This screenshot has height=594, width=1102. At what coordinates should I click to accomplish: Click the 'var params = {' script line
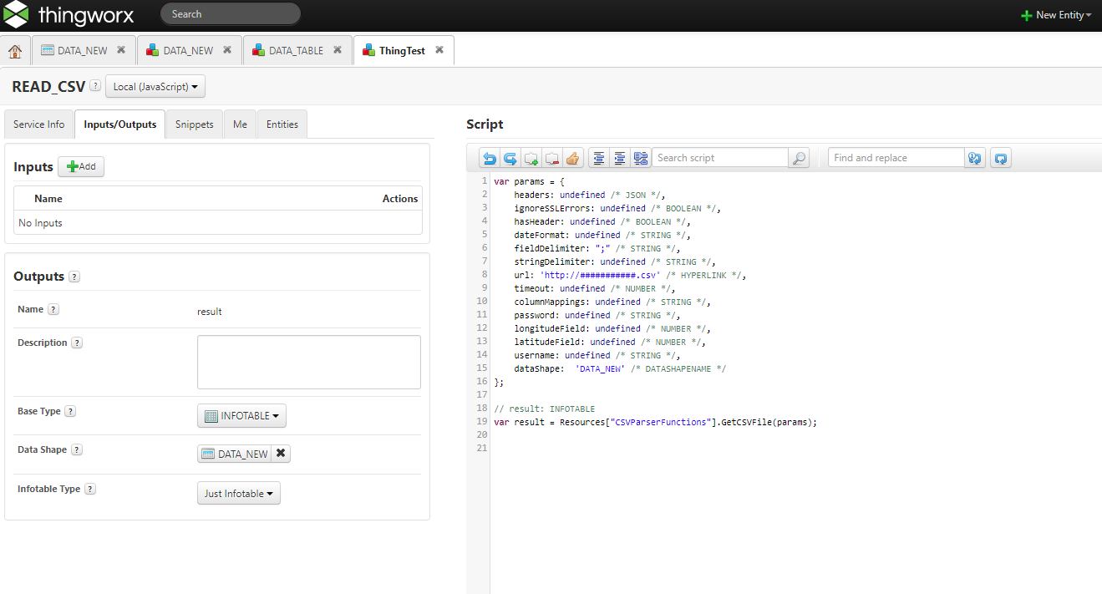(x=529, y=181)
